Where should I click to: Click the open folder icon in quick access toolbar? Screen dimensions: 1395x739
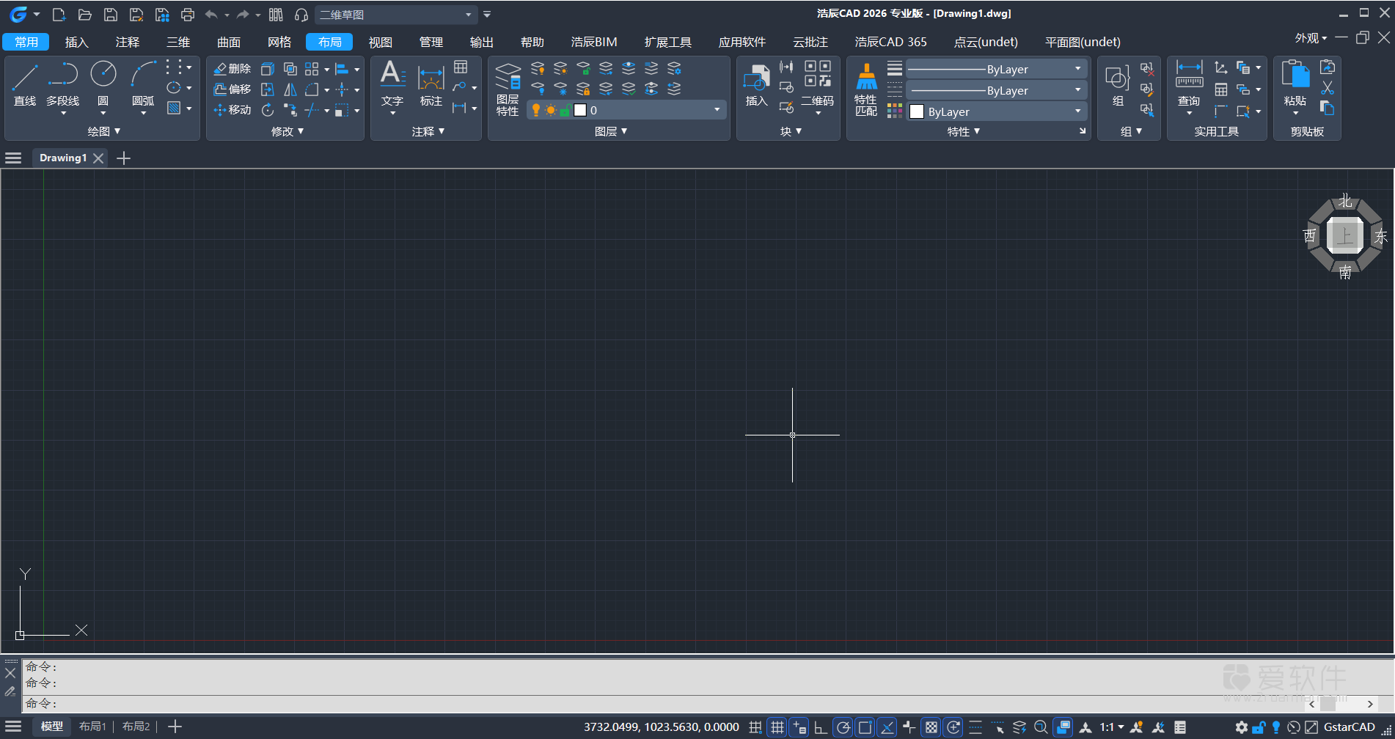pos(84,15)
